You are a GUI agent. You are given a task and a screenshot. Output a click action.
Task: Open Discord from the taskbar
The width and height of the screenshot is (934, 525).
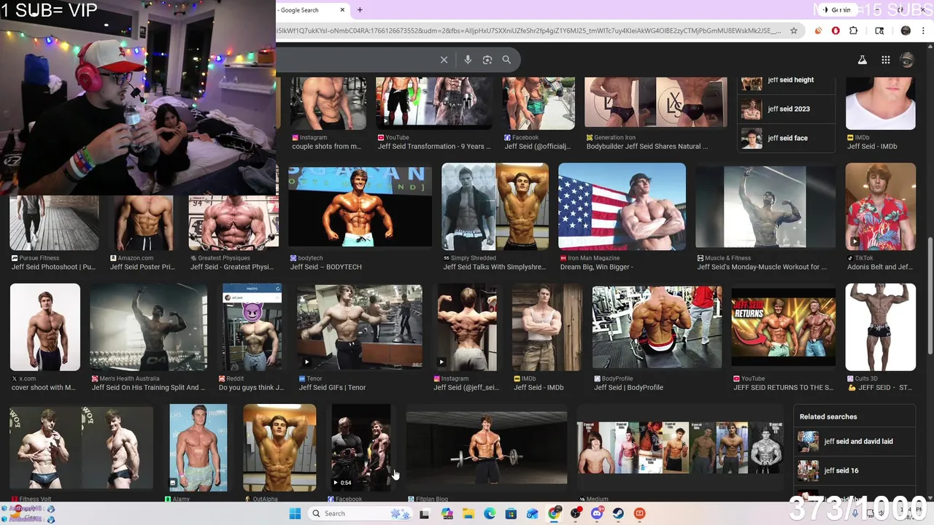(597, 513)
